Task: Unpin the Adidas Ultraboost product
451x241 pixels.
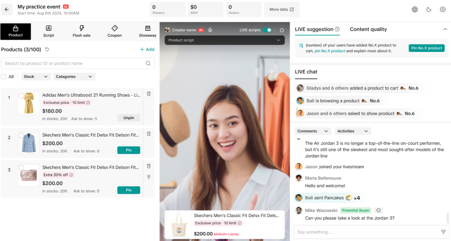Action: click(x=129, y=118)
